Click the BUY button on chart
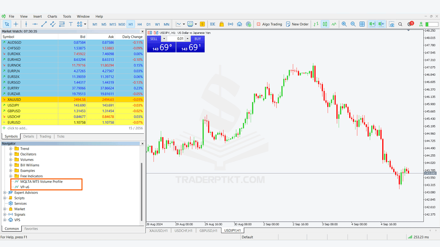 [198, 39]
